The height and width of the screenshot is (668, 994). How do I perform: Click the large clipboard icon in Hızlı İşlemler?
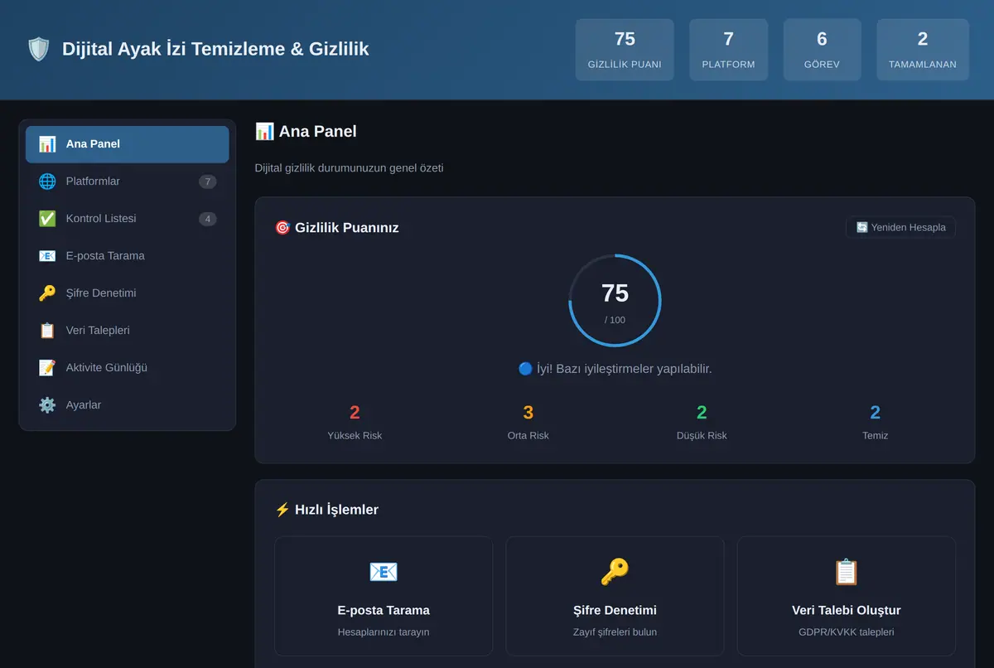[x=846, y=572]
